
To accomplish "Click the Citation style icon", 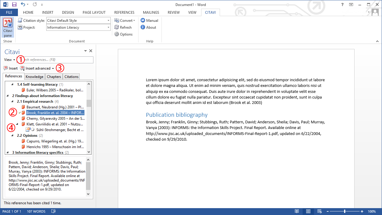I will point(20,20).
